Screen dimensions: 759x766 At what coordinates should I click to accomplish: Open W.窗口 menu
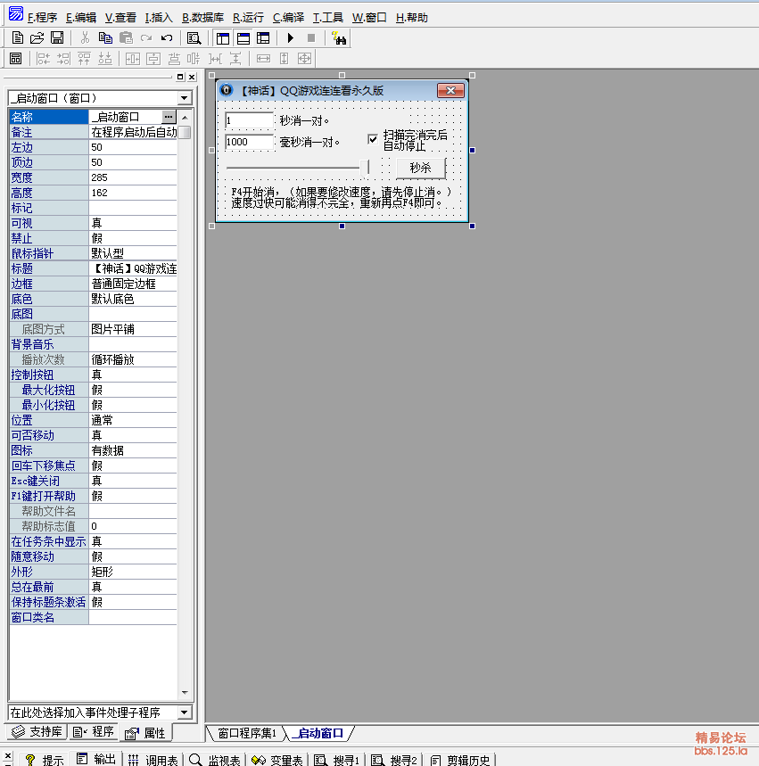369,18
